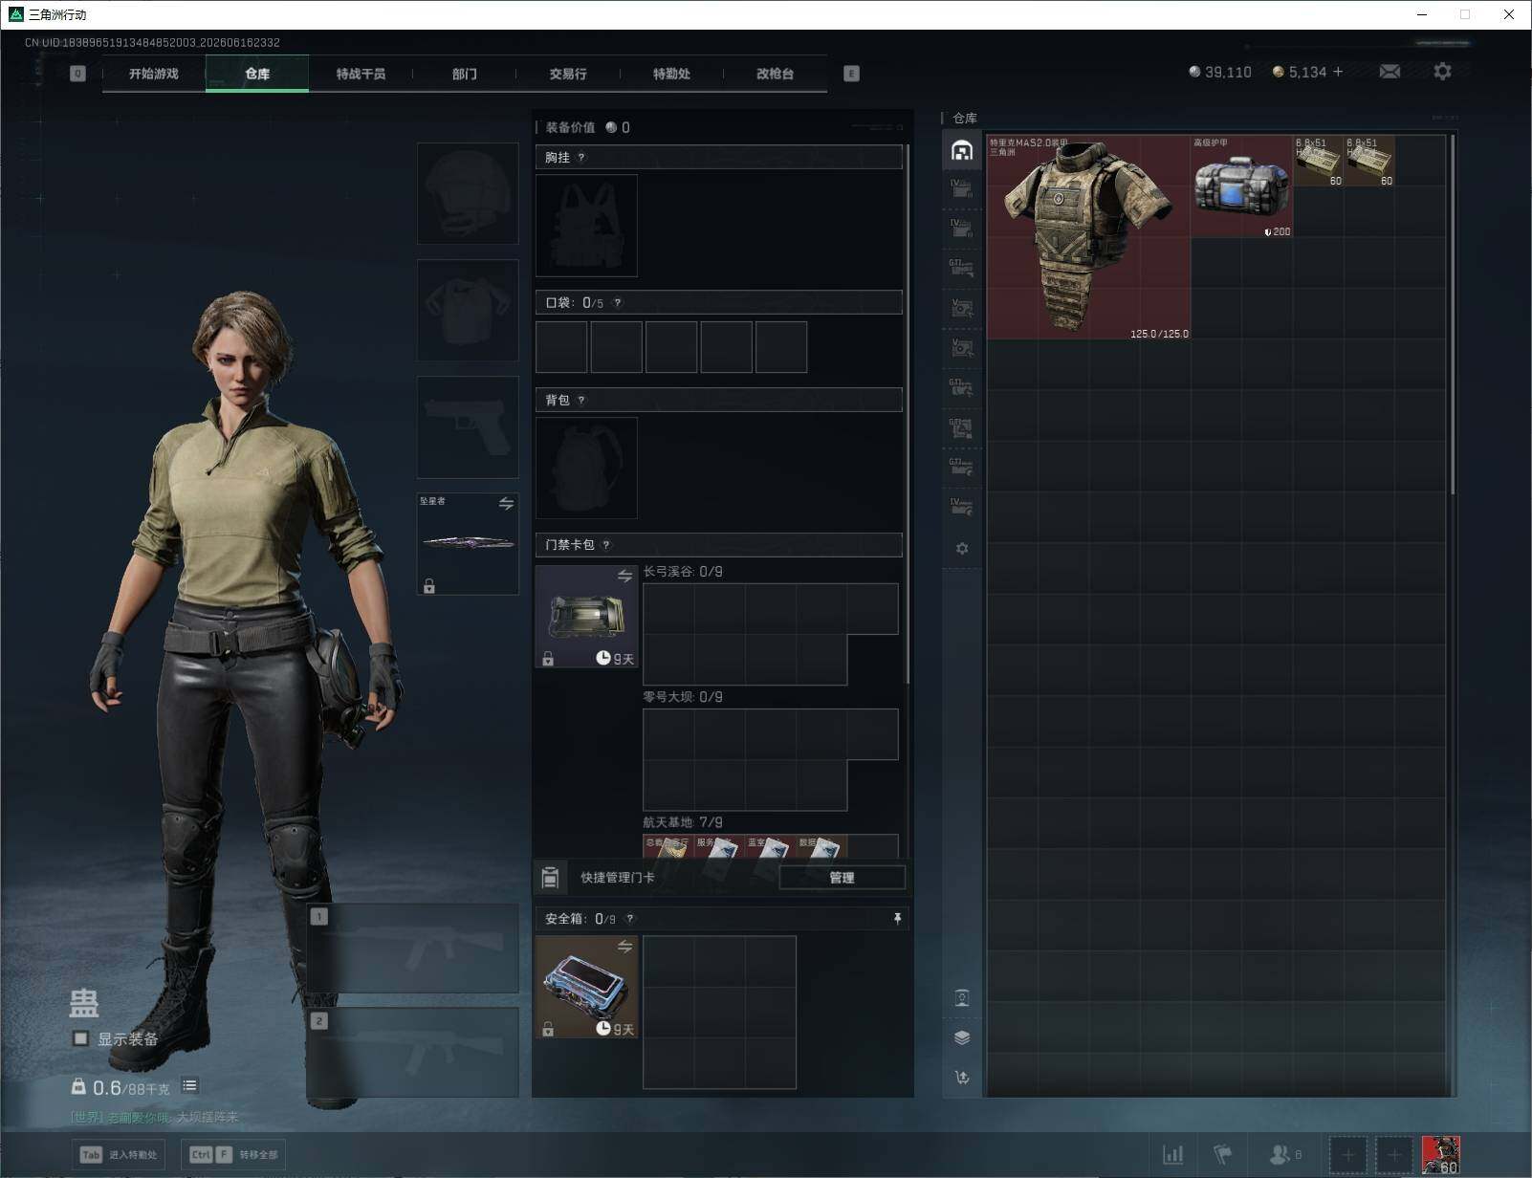Click lock icon on safe box item
1532x1178 pixels.
(x=548, y=1030)
